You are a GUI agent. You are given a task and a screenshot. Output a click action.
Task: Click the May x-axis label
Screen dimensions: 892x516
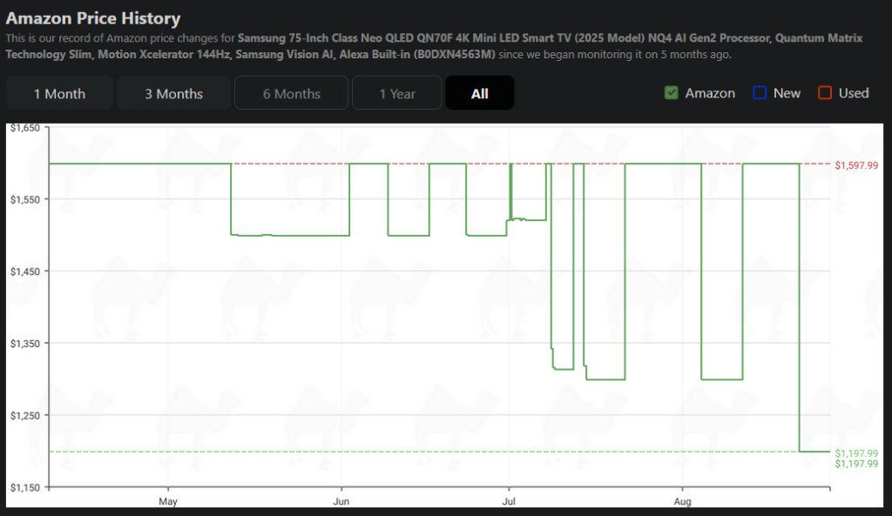tap(168, 501)
